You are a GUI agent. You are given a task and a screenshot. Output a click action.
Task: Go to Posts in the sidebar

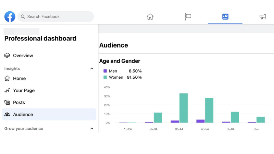[x=19, y=102]
